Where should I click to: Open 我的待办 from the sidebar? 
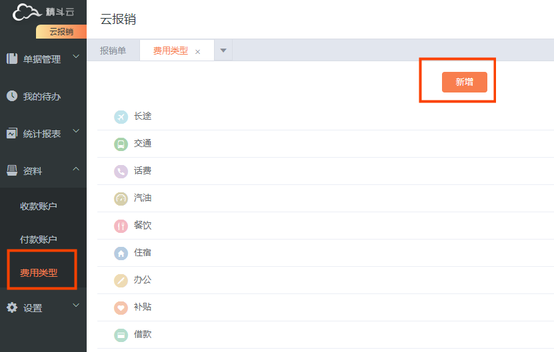pos(41,96)
